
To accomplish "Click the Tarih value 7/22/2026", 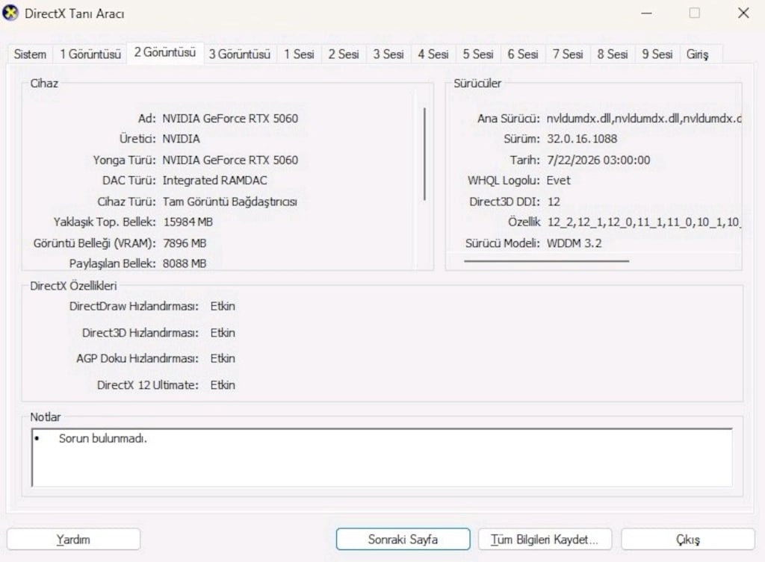I will [x=598, y=160].
